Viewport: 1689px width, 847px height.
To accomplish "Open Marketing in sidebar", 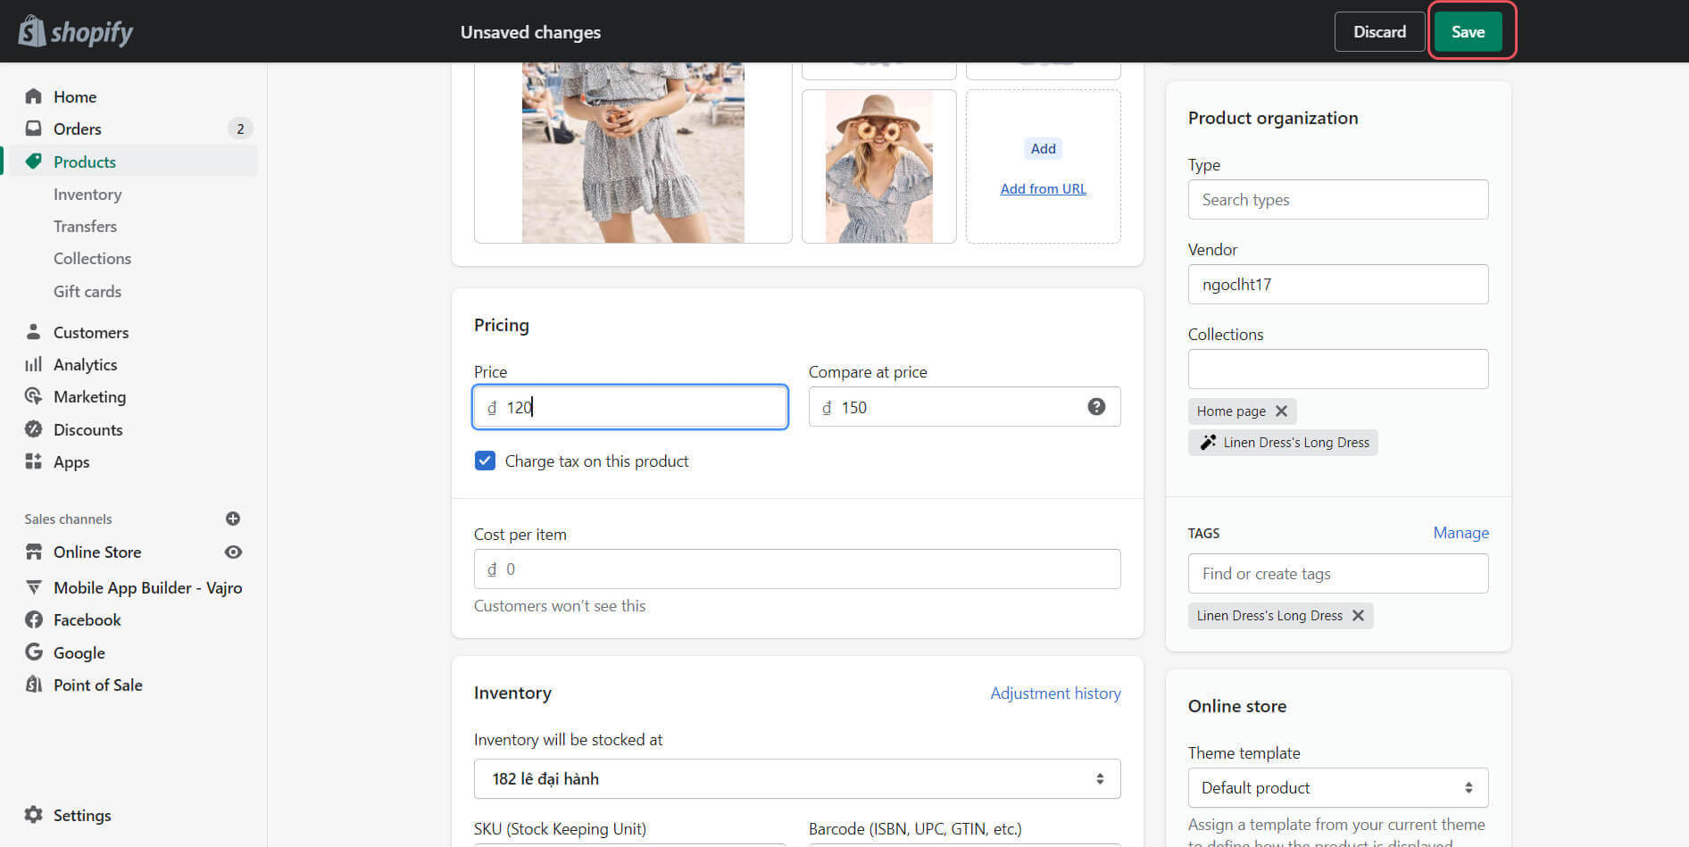I will click(89, 396).
